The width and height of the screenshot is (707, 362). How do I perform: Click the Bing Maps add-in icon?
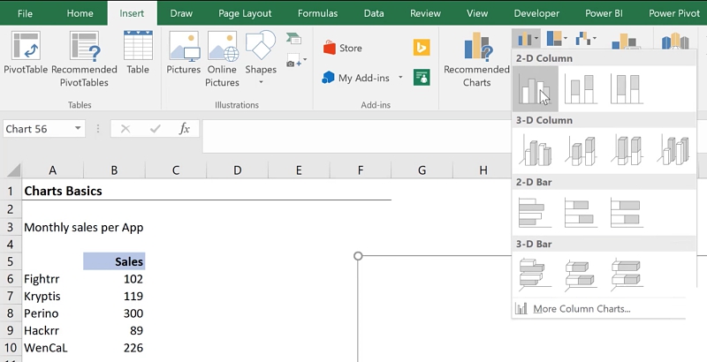click(422, 48)
